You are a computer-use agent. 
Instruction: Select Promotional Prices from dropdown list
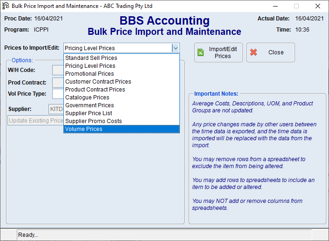coord(89,74)
